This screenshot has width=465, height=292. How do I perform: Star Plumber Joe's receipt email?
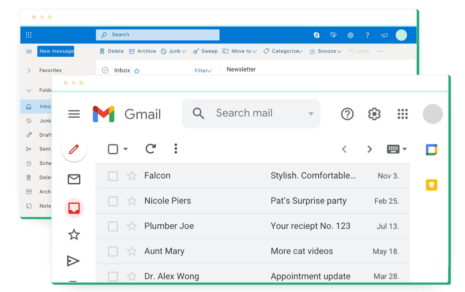tap(132, 226)
